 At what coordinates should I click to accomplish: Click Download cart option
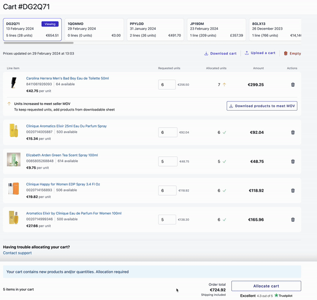[220, 53]
